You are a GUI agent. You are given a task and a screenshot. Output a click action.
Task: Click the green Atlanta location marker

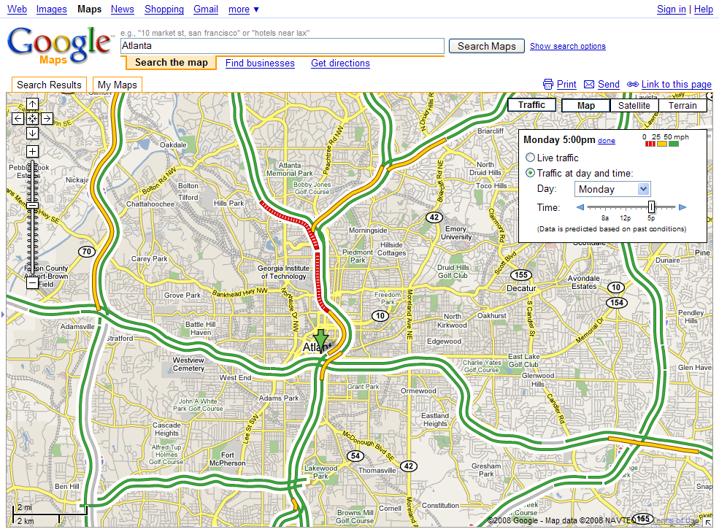[320, 339]
